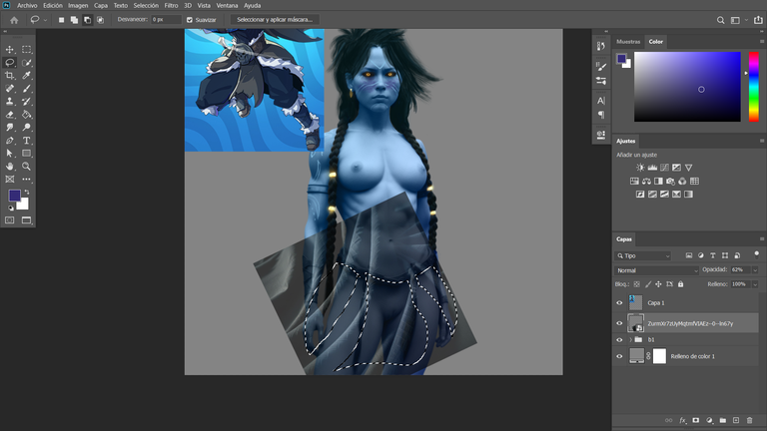Open the Filtro menu

pyautogui.click(x=171, y=5)
